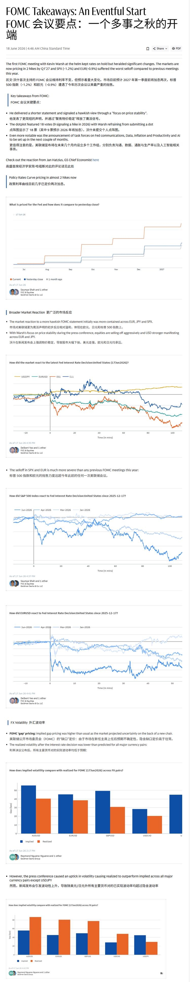The width and height of the screenshot is (190, 982).
Task: Toggle the 1 month ago legend series
Action: pyautogui.click(x=54, y=279)
